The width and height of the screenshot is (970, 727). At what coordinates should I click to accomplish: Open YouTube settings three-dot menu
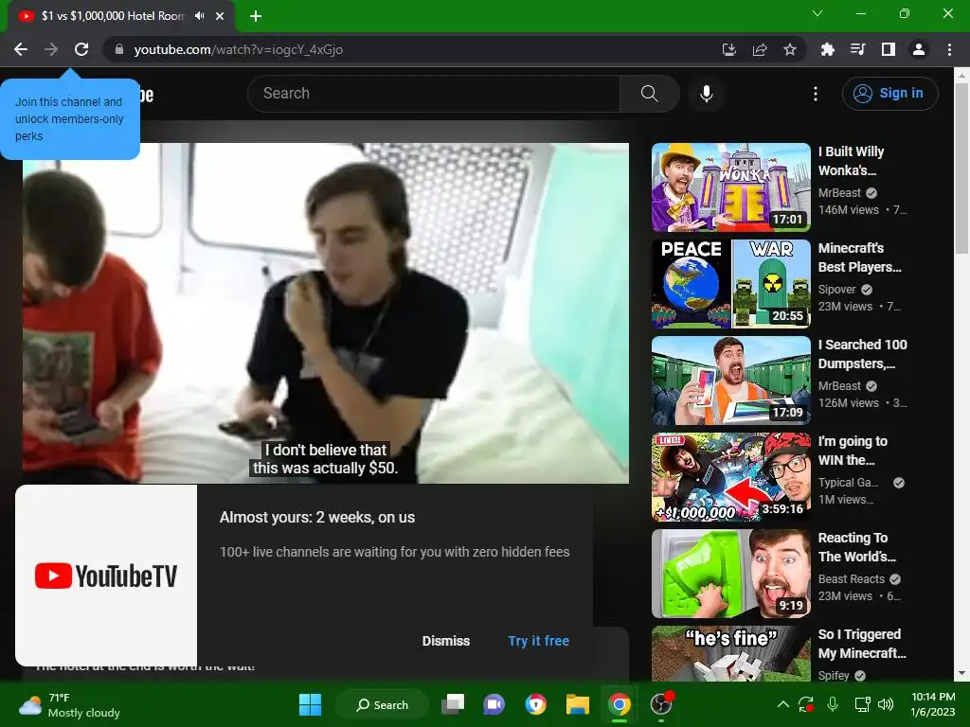[816, 94]
